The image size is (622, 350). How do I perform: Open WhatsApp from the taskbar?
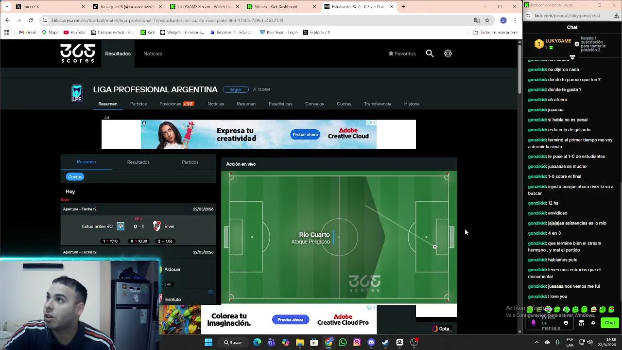[x=343, y=342]
